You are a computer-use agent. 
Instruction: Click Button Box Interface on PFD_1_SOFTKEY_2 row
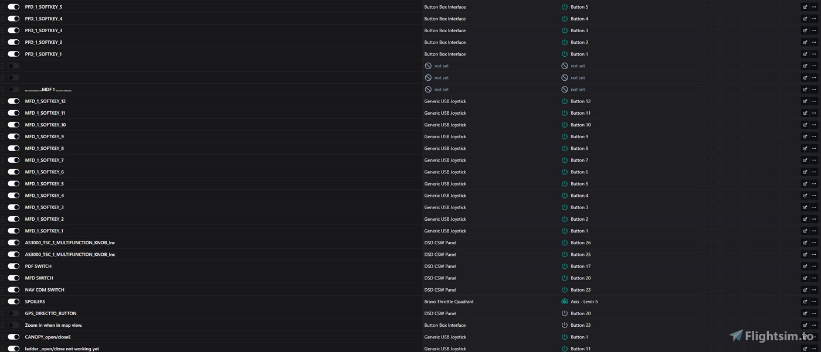coord(445,42)
